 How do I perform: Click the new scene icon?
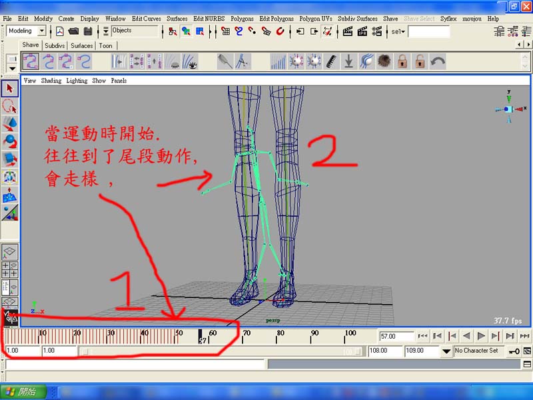point(59,31)
